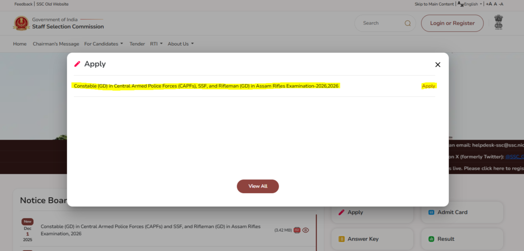This screenshot has height=251, width=524.
Task: Increase font size with +A
Action: tap(489, 4)
